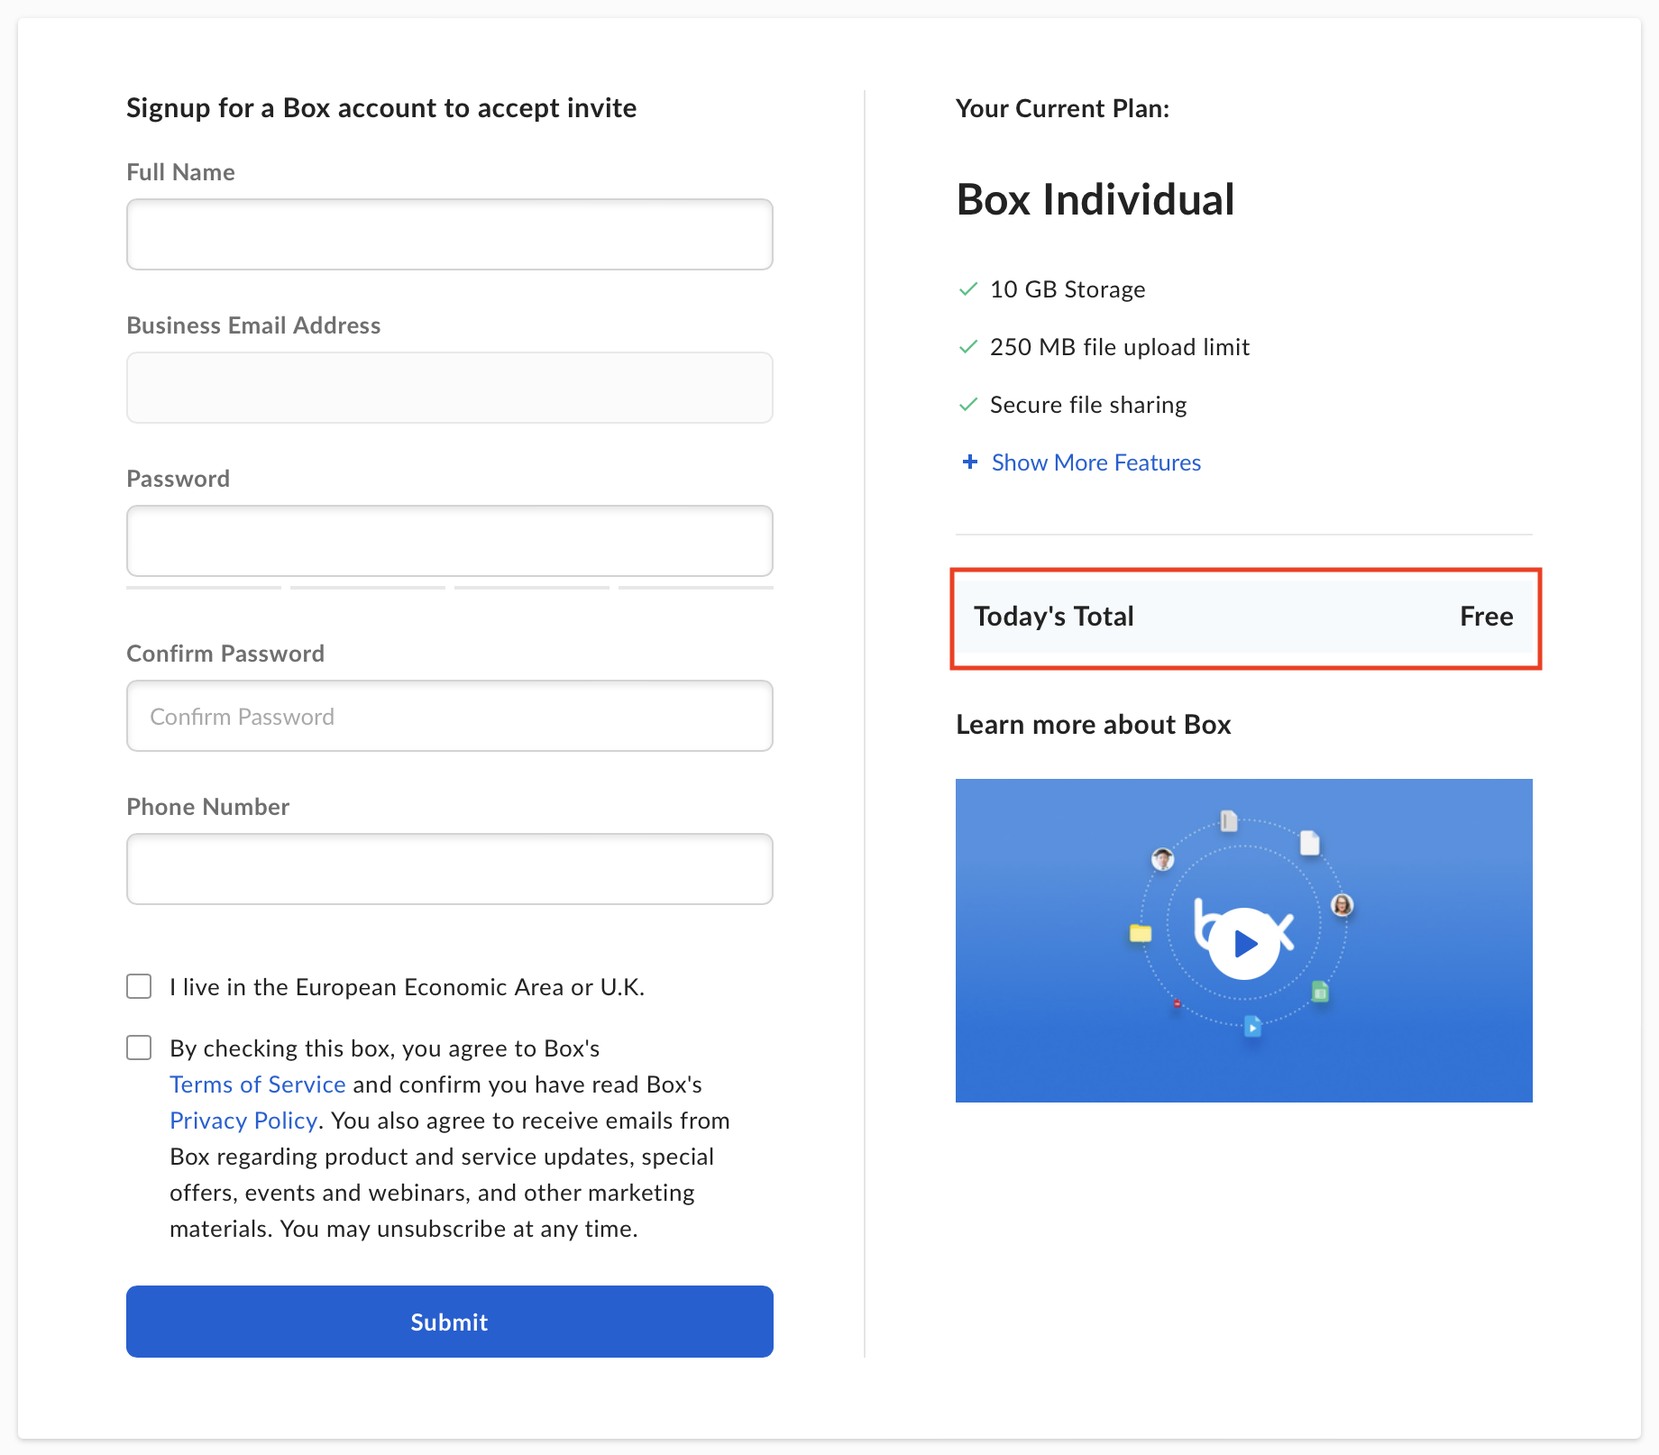Click the Confirm Password field
This screenshot has width=1659, height=1455.
point(450,716)
